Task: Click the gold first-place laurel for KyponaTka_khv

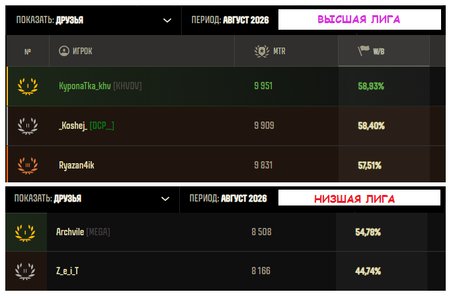Action: (28, 86)
